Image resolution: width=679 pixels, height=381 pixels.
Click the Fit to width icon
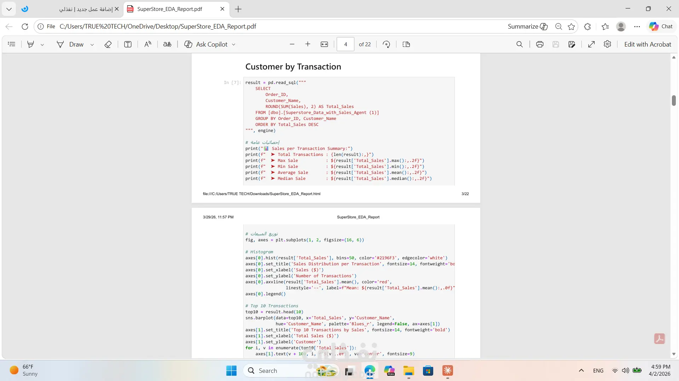point(324,44)
